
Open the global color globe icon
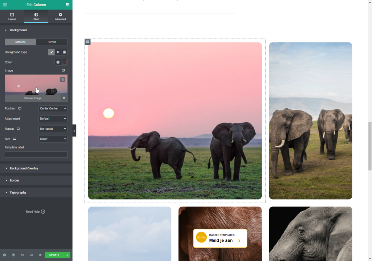click(58, 62)
